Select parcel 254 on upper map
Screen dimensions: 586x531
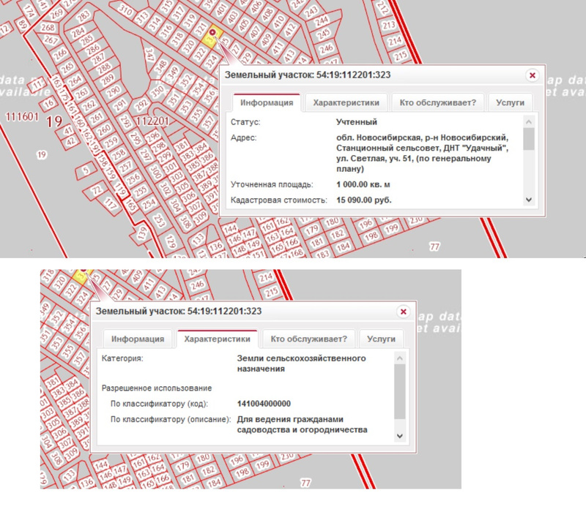pos(149,204)
